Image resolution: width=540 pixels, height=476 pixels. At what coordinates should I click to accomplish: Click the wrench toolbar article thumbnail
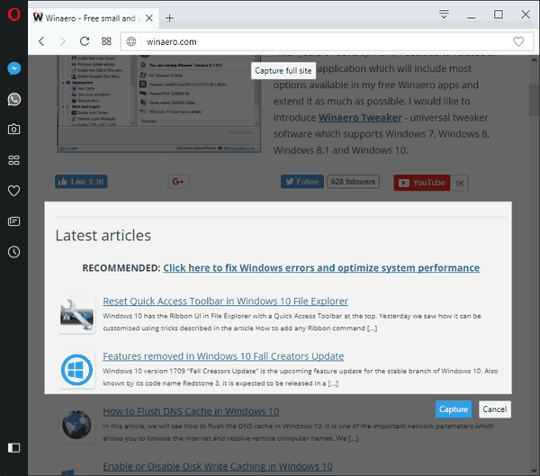[76, 314]
